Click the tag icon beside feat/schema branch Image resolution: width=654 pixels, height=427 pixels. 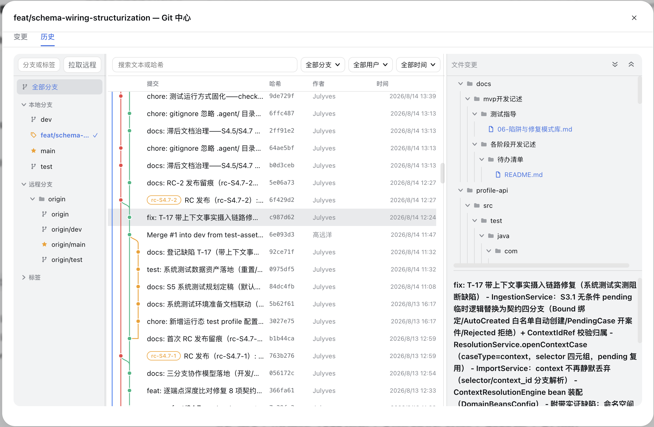point(34,135)
